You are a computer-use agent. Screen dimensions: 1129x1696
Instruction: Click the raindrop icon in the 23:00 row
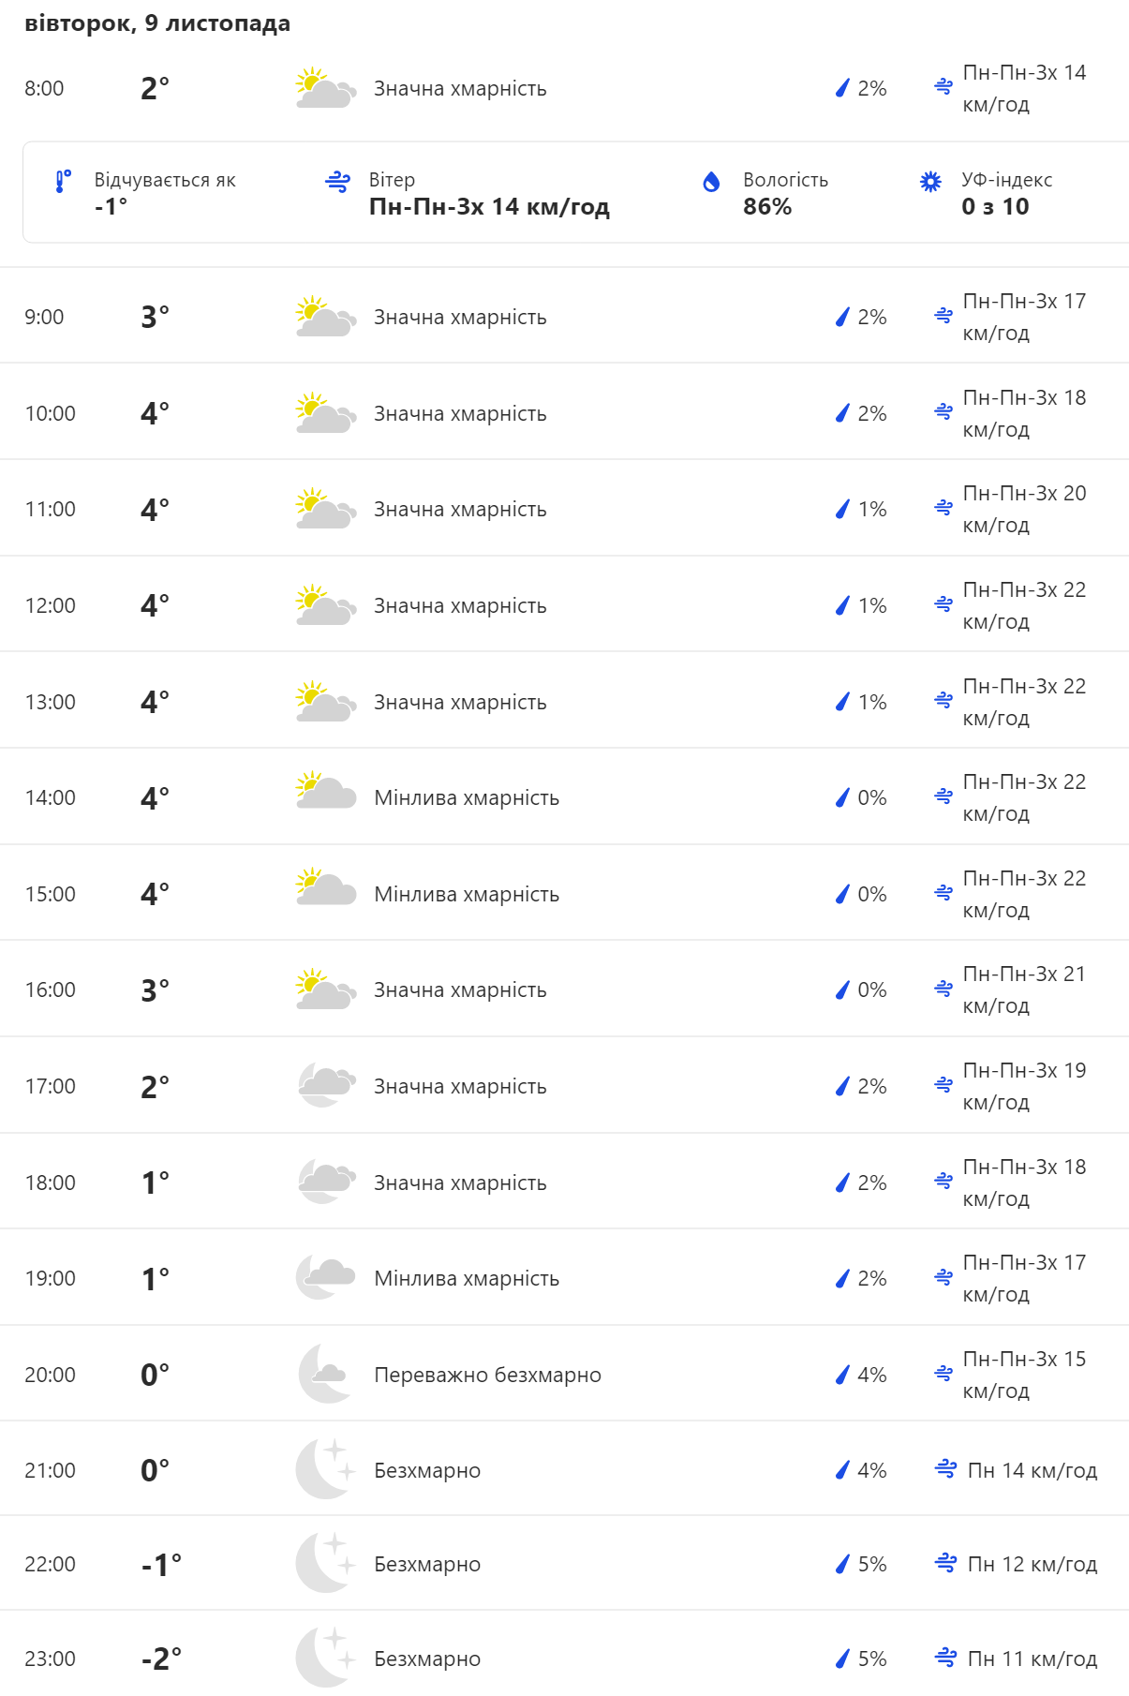[842, 1659]
